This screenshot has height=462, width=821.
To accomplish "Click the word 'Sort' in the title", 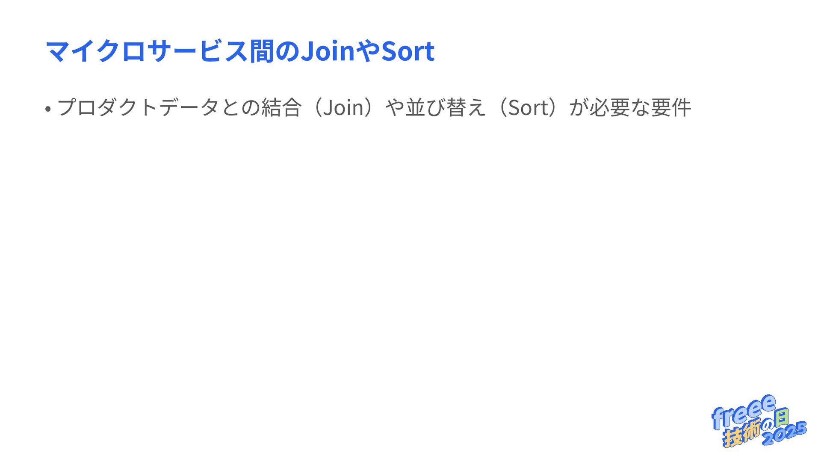I will pyautogui.click(x=408, y=51).
